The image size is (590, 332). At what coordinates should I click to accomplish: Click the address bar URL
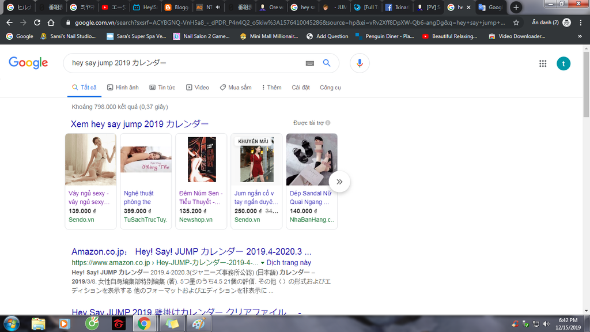[290, 22]
